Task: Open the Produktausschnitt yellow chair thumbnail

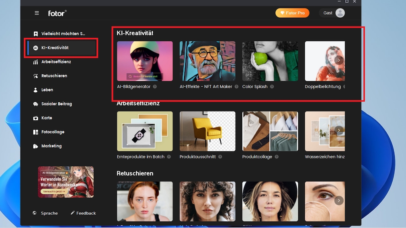Action: tap(207, 131)
